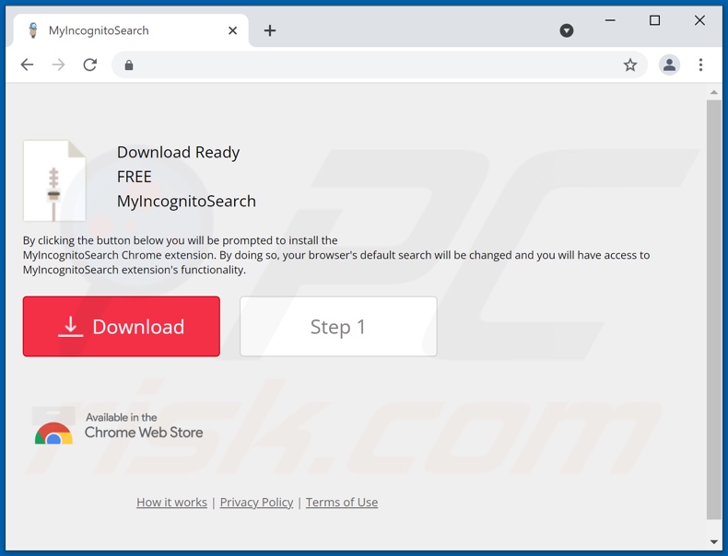This screenshot has height=556, width=728.
Task: Open the Terms of Use link
Action: (x=342, y=503)
